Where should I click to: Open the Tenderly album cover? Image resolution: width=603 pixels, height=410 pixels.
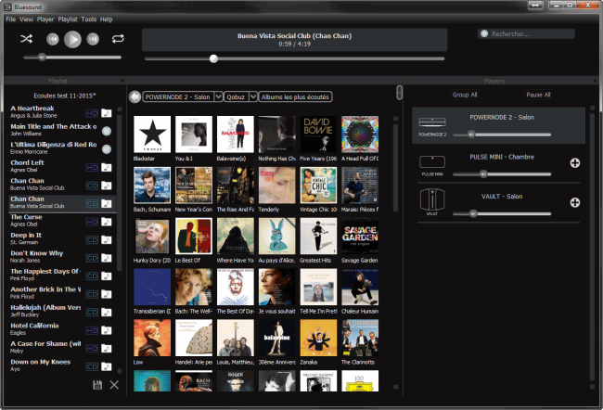pyautogui.click(x=276, y=185)
